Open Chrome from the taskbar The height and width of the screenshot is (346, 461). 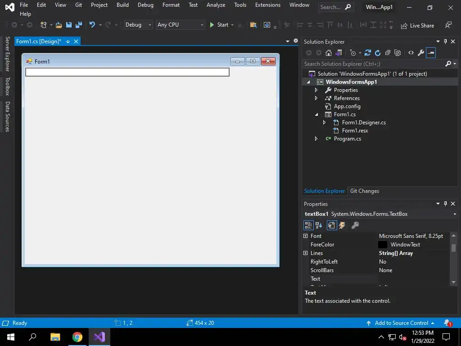pos(77,337)
